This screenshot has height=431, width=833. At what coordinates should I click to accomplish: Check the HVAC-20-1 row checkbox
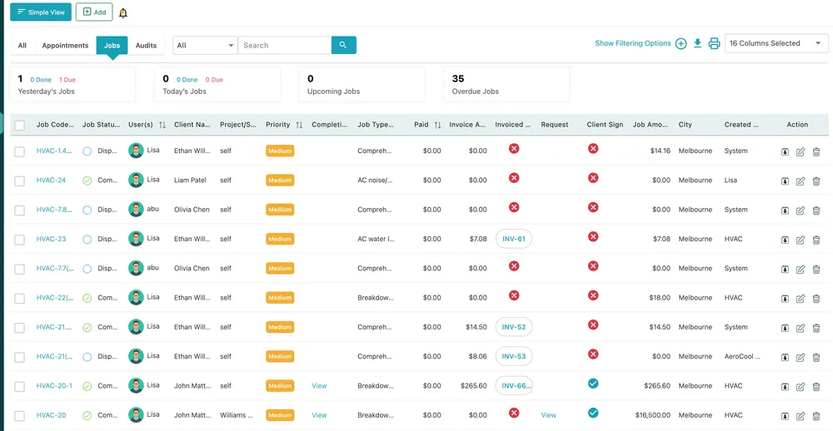pos(20,387)
